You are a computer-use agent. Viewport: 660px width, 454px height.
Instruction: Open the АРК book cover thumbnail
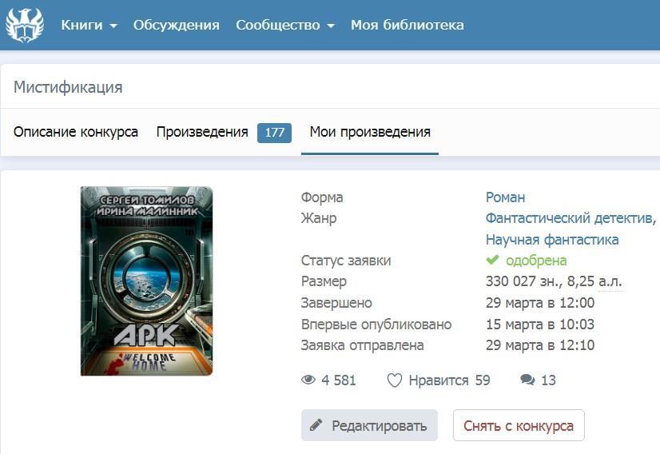click(x=146, y=281)
